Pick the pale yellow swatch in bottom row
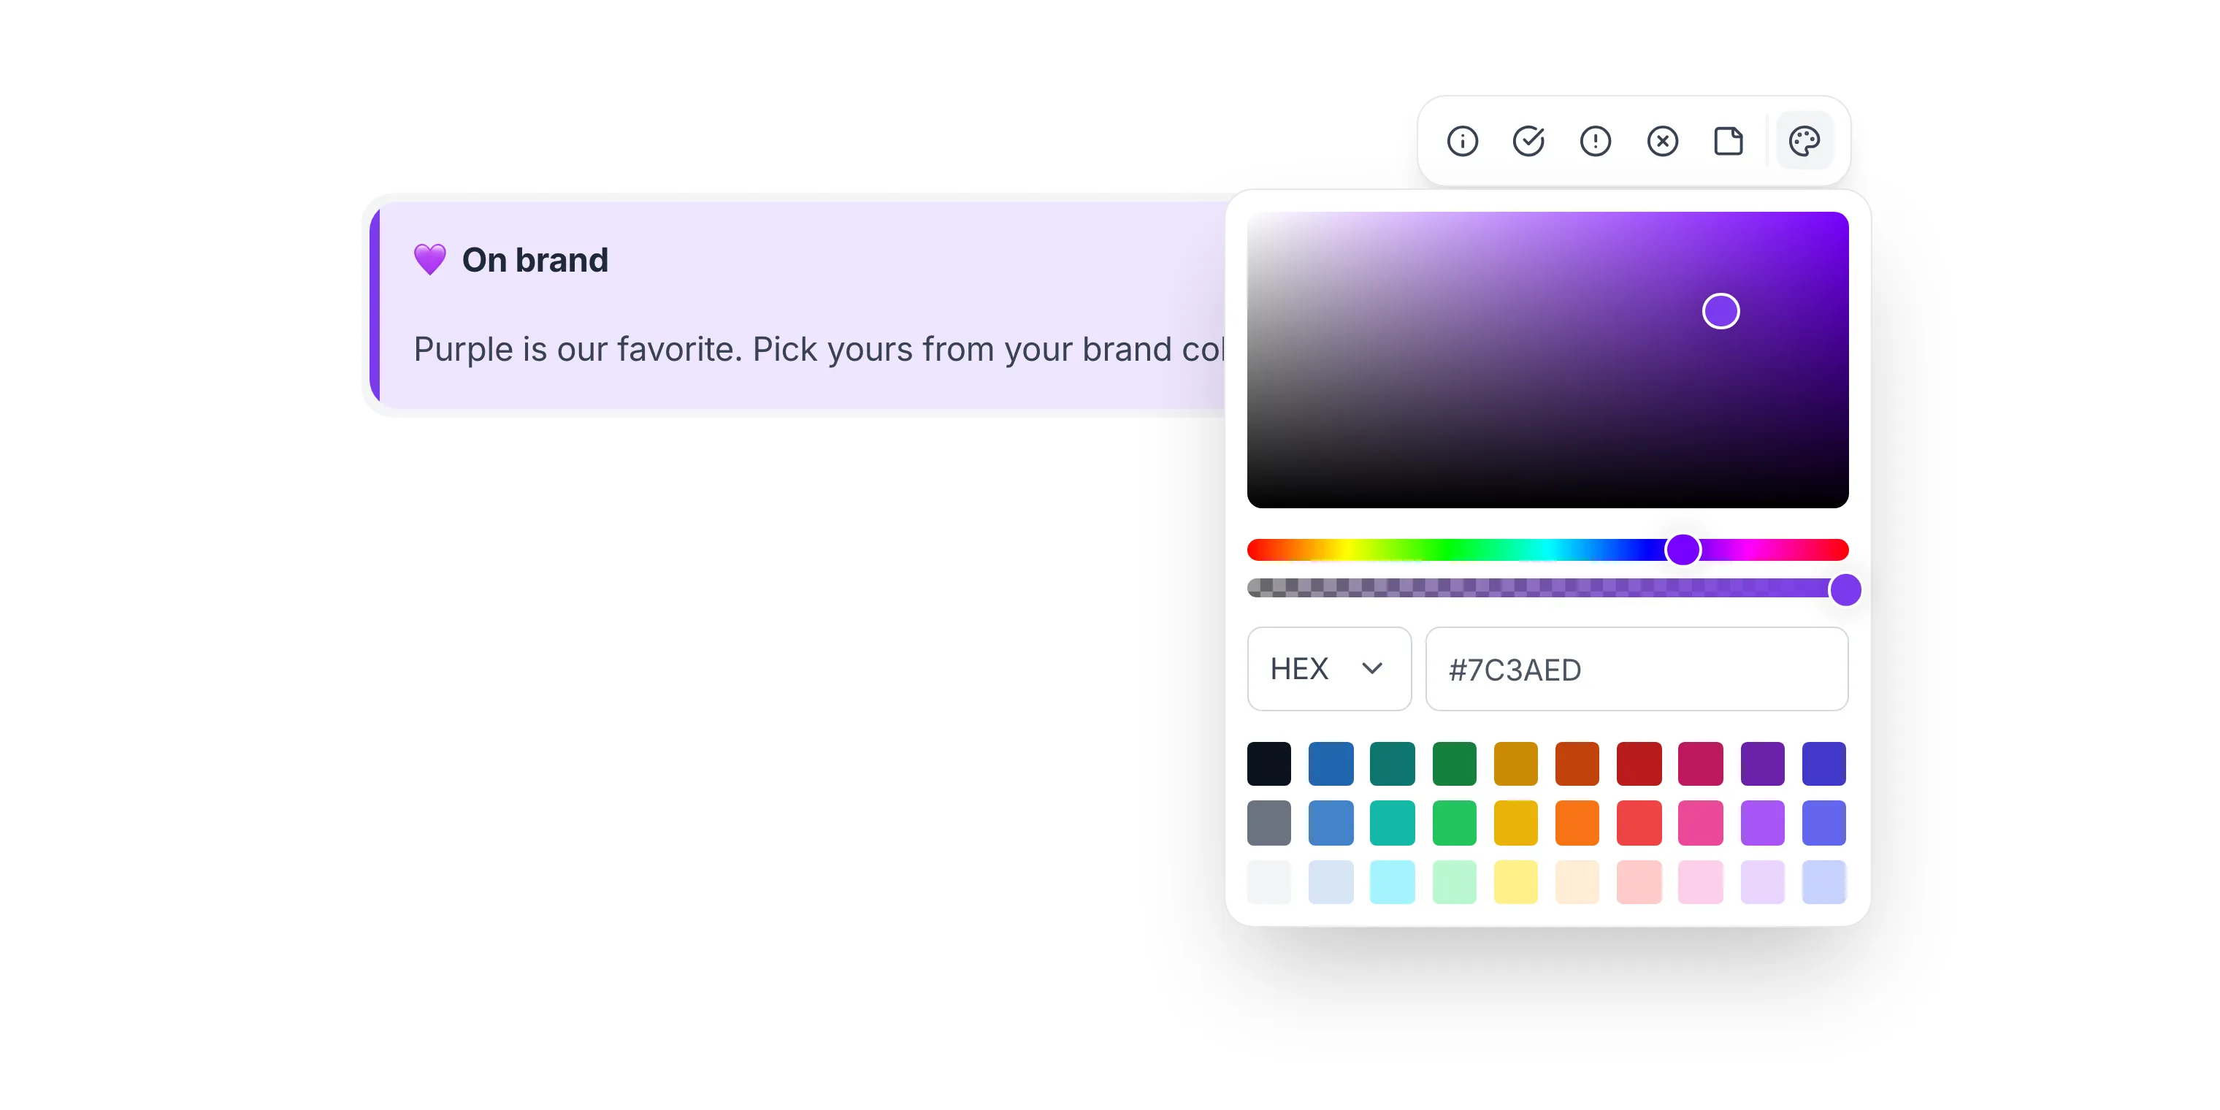Viewport: 2220px width, 1110px height. click(1515, 881)
